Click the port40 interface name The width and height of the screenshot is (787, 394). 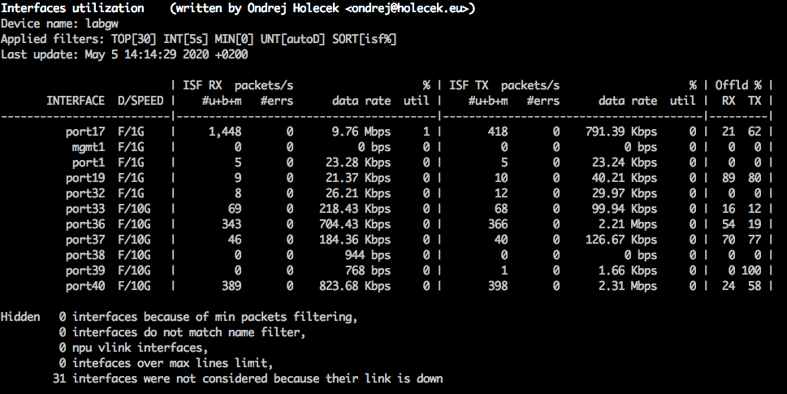click(x=85, y=286)
